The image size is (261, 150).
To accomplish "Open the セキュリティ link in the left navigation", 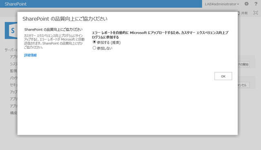I will click(13, 85).
